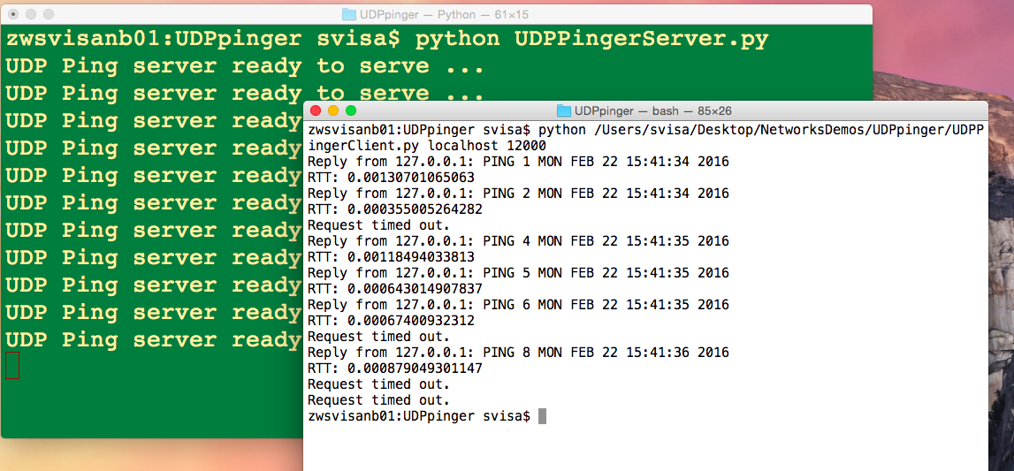The image size is (1014, 471).
Task: Close the bash terminal with the red button
Action: (316, 110)
